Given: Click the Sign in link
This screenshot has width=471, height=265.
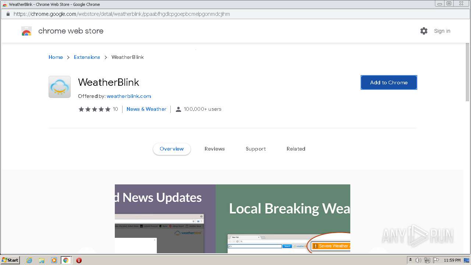Looking at the screenshot, I should click(442, 31).
